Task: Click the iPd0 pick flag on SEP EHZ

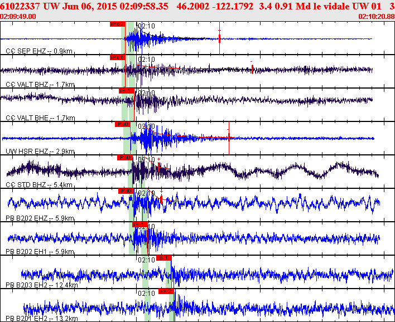Action: coord(117,24)
